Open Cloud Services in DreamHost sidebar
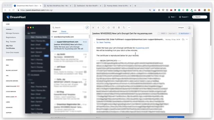This screenshot has height=120, width=214. [x=11, y=91]
